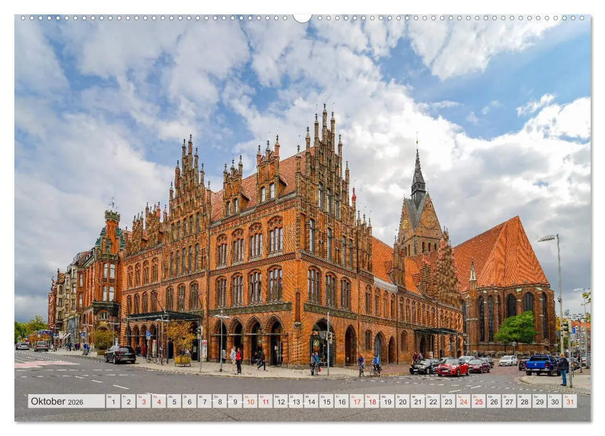Select day 29 in the calendar strip
Screen dimensions: 605x436
pyautogui.click(x=540, y=401)
